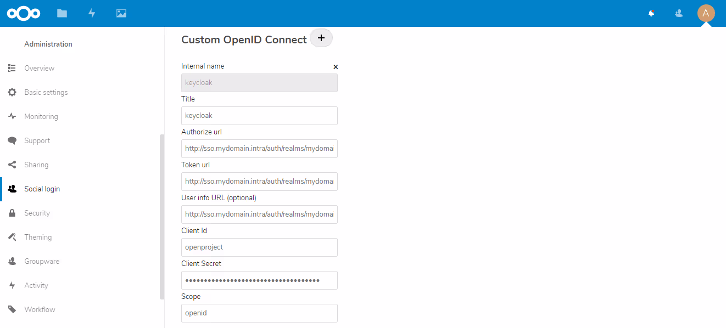Click the Nextcloud logo icon

tap(24, 13)
